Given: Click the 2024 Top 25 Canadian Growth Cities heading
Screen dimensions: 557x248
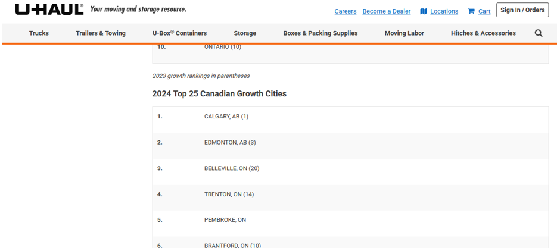Looking at the screenshot, I should 219,93.
